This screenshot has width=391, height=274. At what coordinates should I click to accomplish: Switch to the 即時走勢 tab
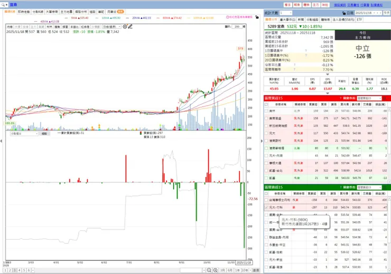pos(24,12)
